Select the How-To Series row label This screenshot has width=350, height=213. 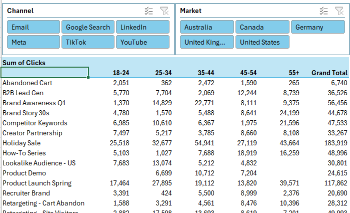click(x=24, y=153)
